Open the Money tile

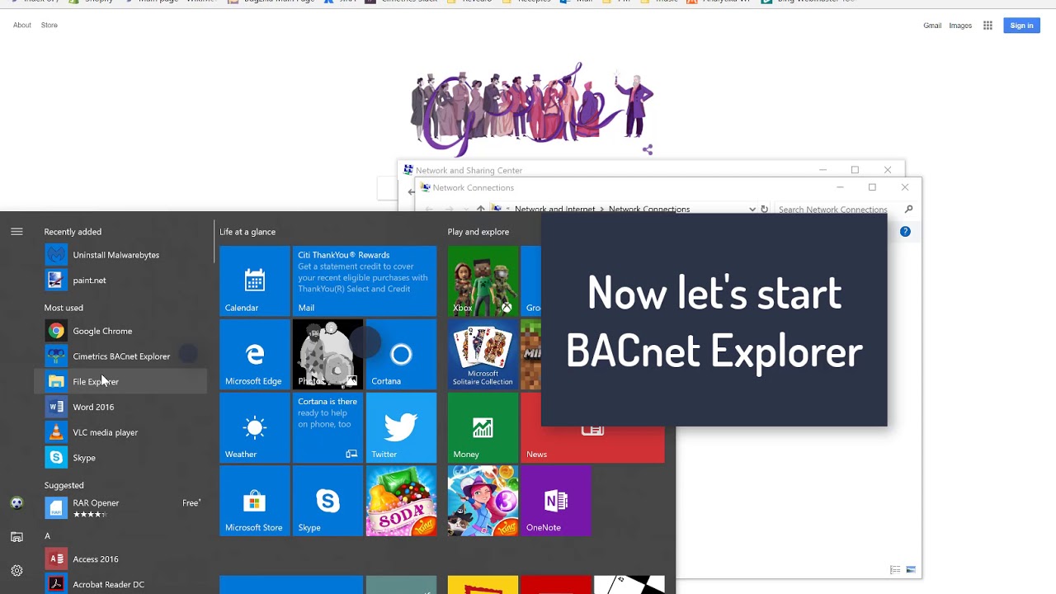(x=483, y=427)
